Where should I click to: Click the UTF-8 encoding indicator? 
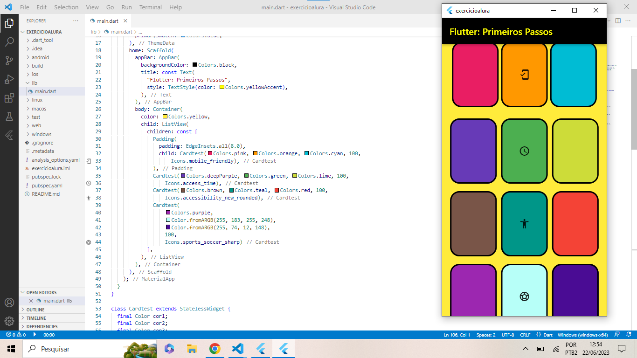click(508, 335)
